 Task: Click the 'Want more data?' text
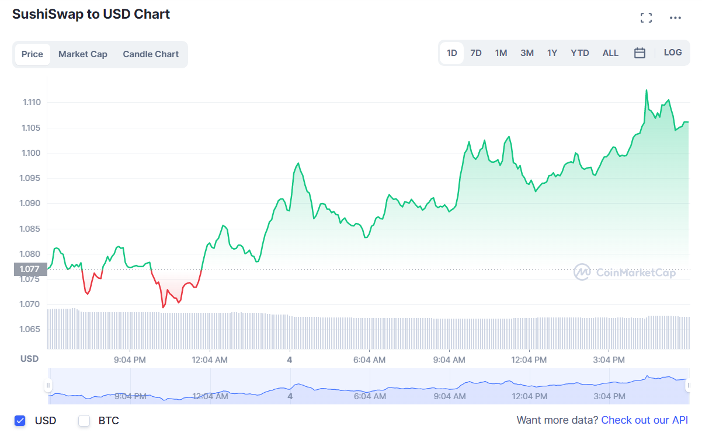[557, 420]
